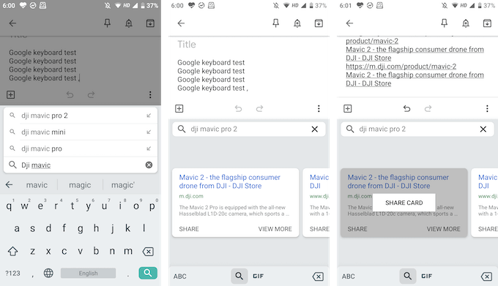Switch to ?123 symbols keyboard

12,273
